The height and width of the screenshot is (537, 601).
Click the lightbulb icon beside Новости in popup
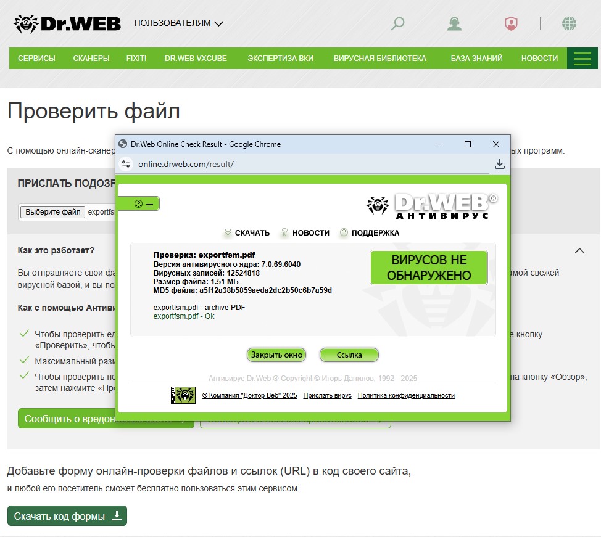click(x=284, y=232)
